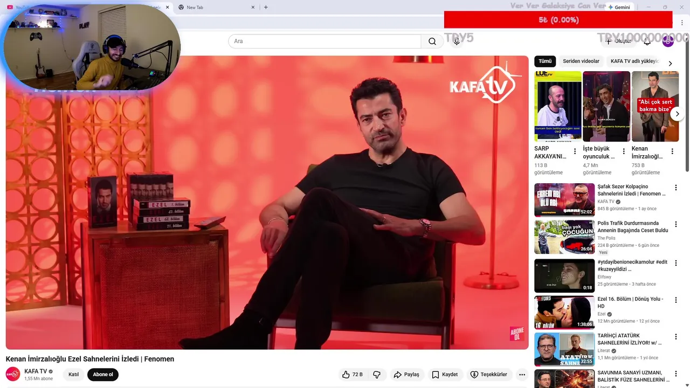The width and height of the screenshot is (690, 388).
Task: Click the Oluştur create button
Action: 618,41
